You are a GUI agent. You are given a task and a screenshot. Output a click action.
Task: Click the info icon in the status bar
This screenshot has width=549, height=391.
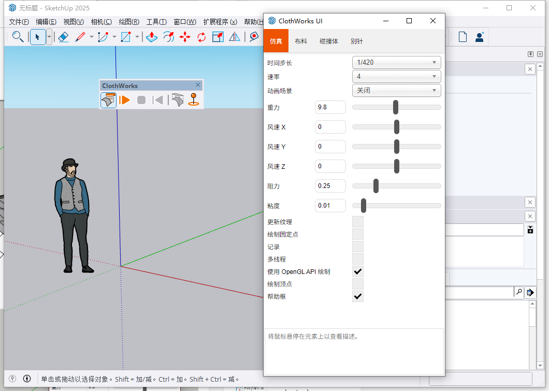[x=27, y=379]
